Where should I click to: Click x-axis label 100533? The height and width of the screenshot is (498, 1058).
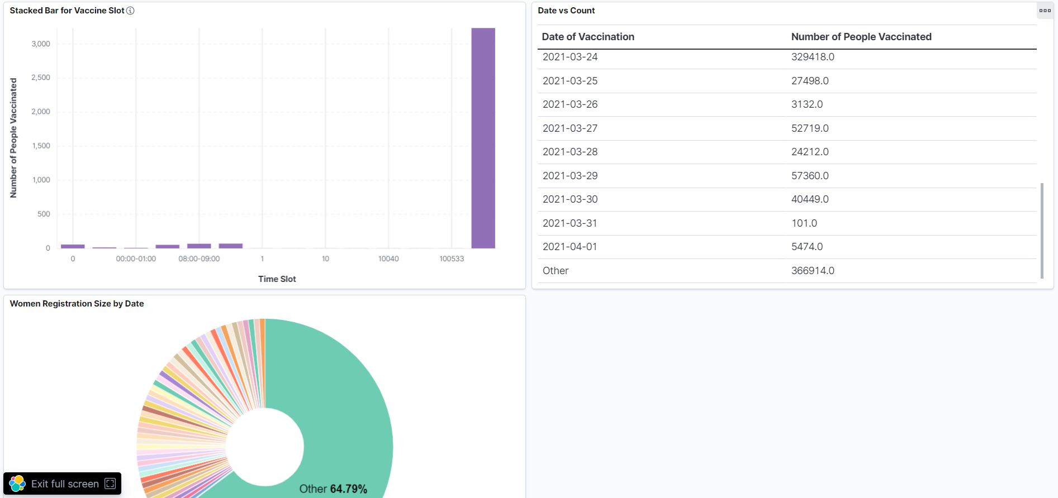[x=452, y=259]
